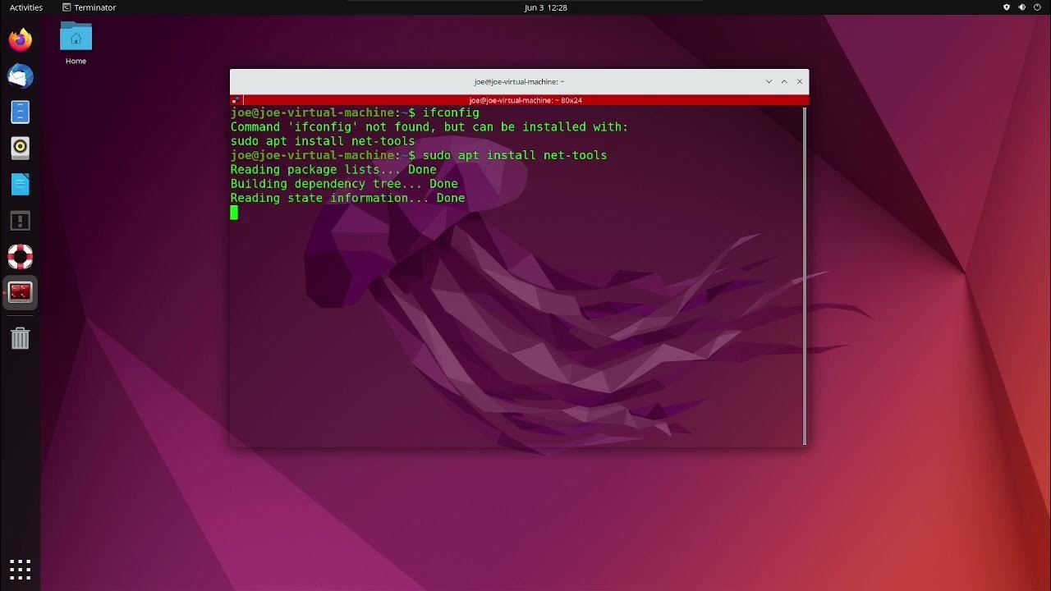Launch Thunderbird mail from the dock

(x=20, y=76)
